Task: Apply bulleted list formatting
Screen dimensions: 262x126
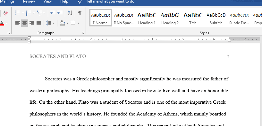Action: [18, 13]
